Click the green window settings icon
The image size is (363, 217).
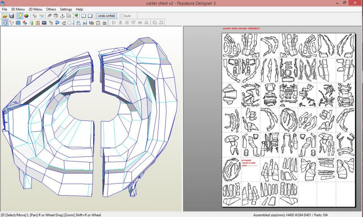98,23
